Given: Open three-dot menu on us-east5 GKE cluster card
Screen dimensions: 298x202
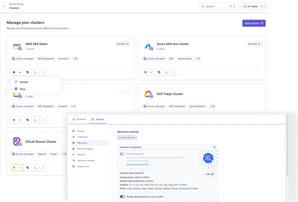Looking at the screenshot, I should (x=43, y=120).
